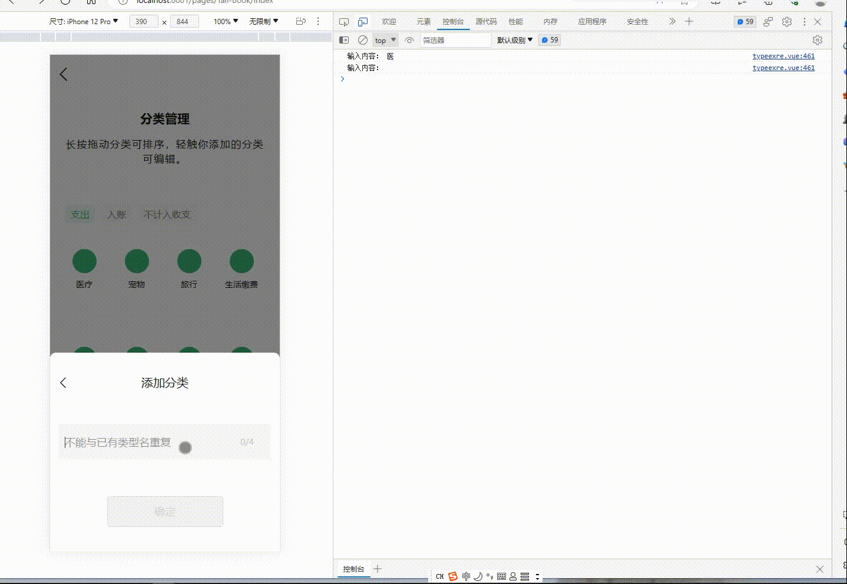
Task: Click the live expression eye icon
Action: click(409, 40)
